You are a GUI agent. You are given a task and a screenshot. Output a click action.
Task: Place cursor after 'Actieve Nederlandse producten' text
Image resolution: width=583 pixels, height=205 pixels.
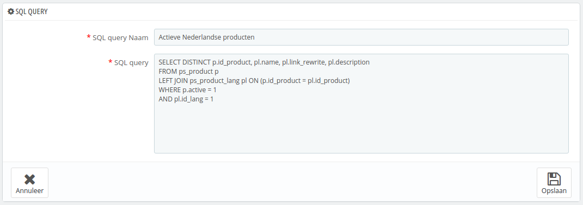click(x=255, y=37)
